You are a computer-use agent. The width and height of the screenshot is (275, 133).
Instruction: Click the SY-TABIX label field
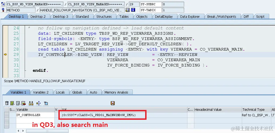(x=151, y=10)
